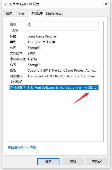Screen dimensions: 112x170
Task: Confirm with the 确定 button
Action: point(48,162)
